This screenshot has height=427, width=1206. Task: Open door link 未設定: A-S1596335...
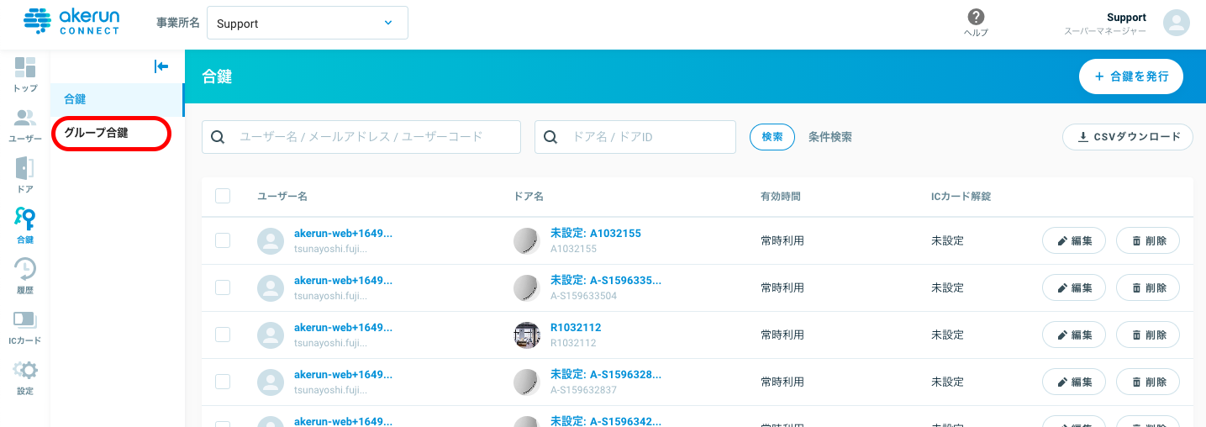[x=606, y=281]
